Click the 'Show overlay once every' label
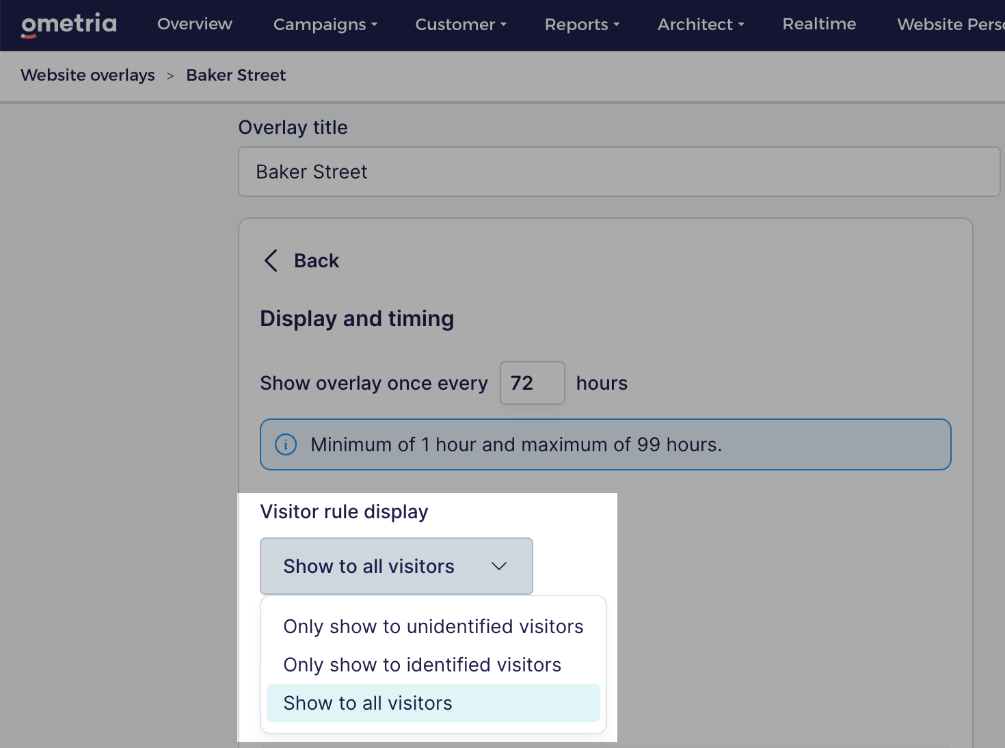This screenshot has height=748, width=1005. click(374, 383)
